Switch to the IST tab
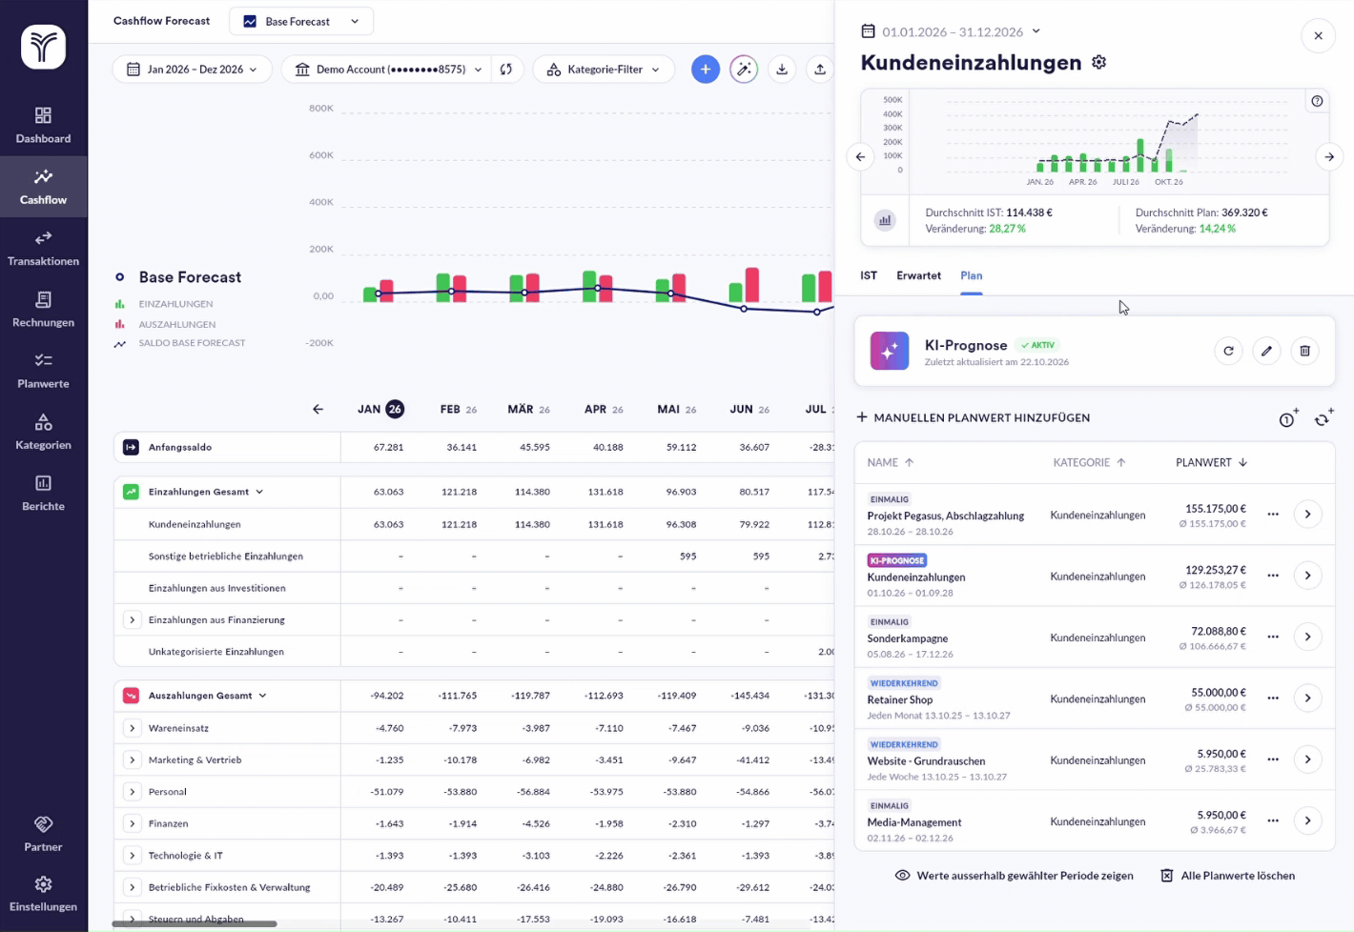This screenshot has width=1354, height=932. pyautogui.click(x=869, y=275)
